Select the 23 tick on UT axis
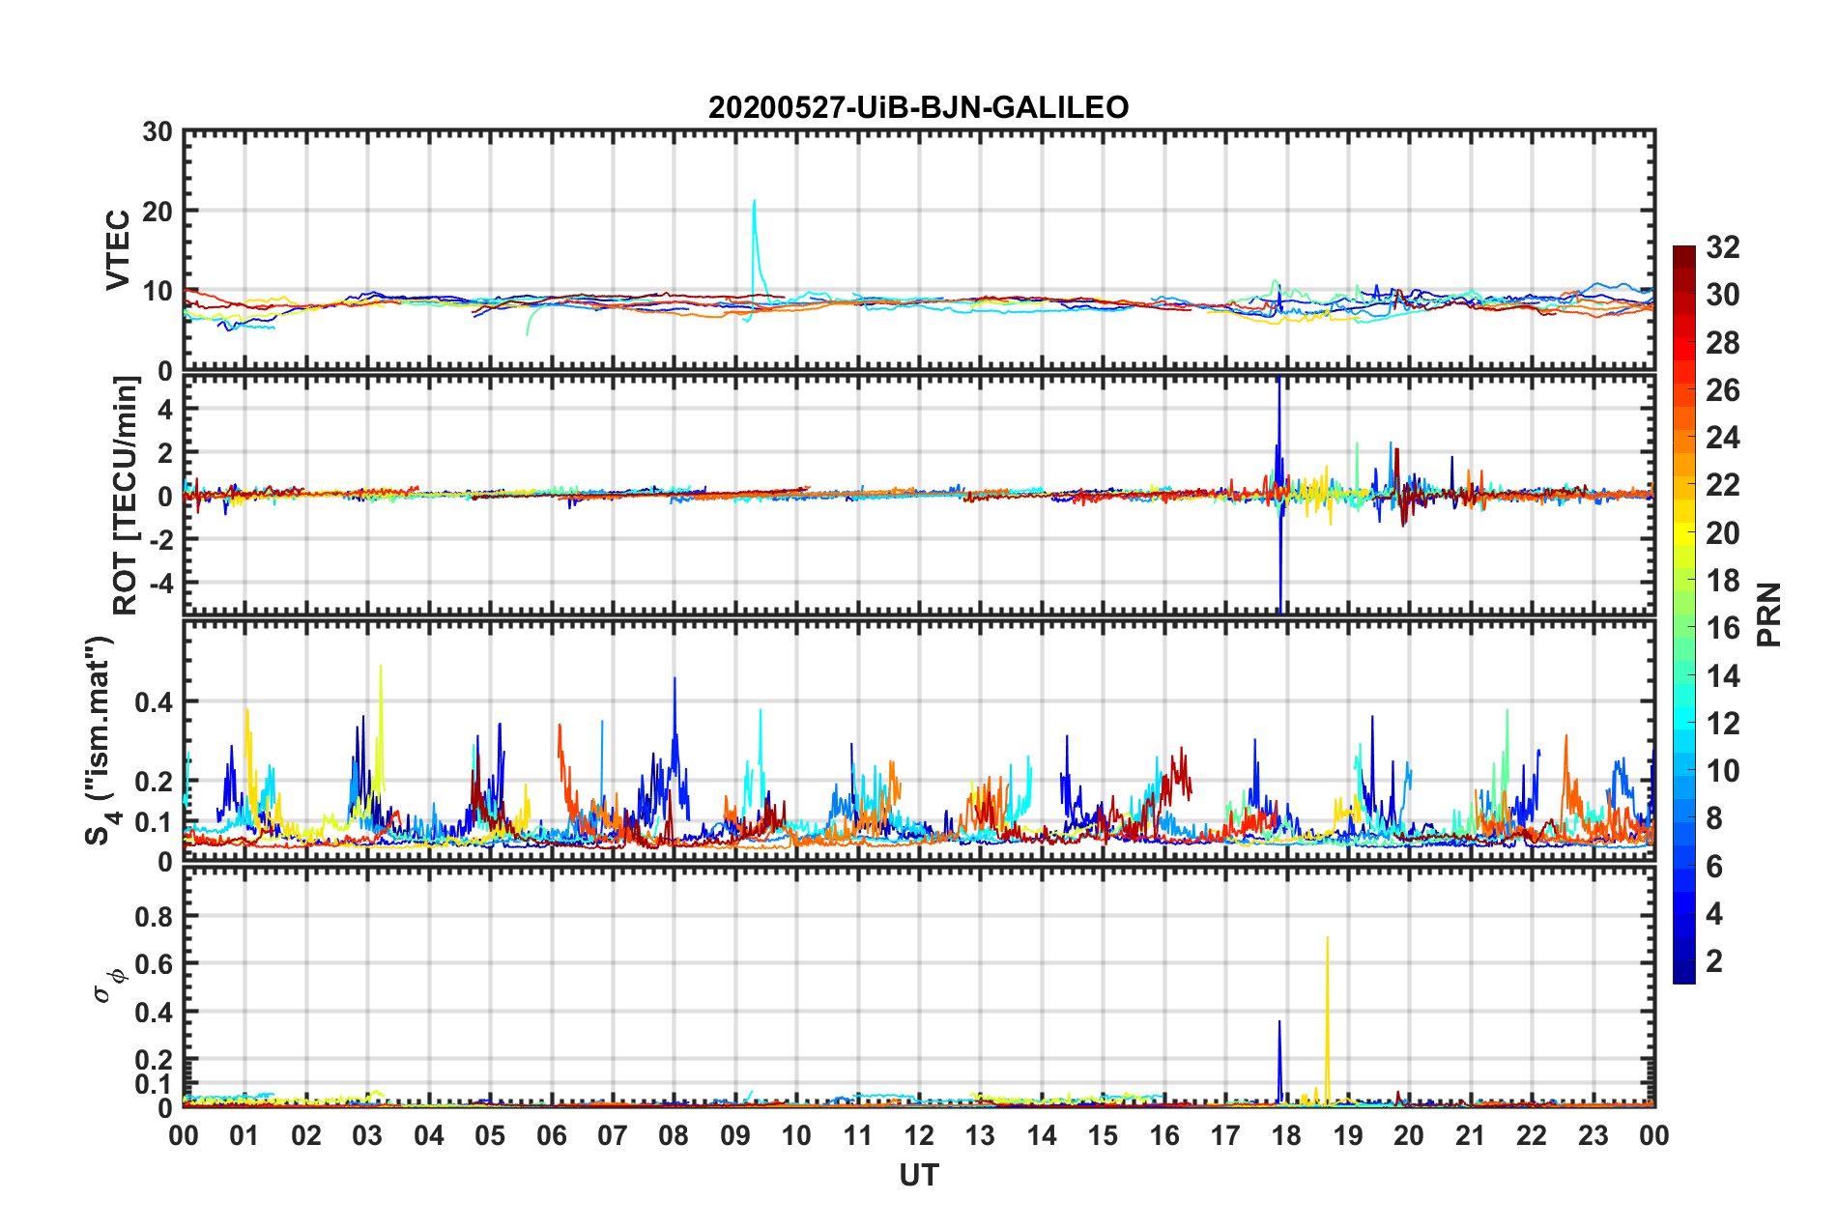This screenshot has height=1229, width=1838. pyautogui.click(x=1594, y=1135)
